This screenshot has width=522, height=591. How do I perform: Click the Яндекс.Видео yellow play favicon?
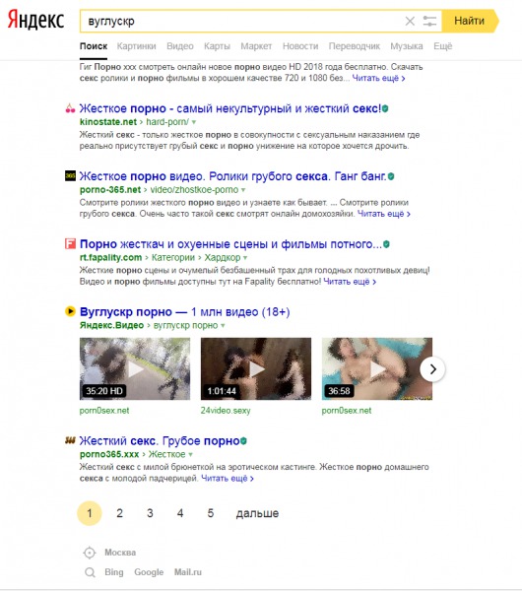coord(70,311)
